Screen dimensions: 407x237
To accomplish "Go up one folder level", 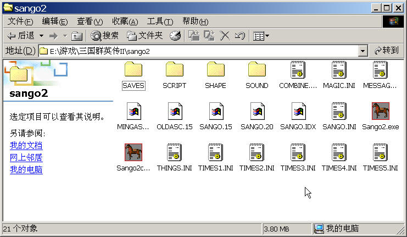I will point(77,36).
